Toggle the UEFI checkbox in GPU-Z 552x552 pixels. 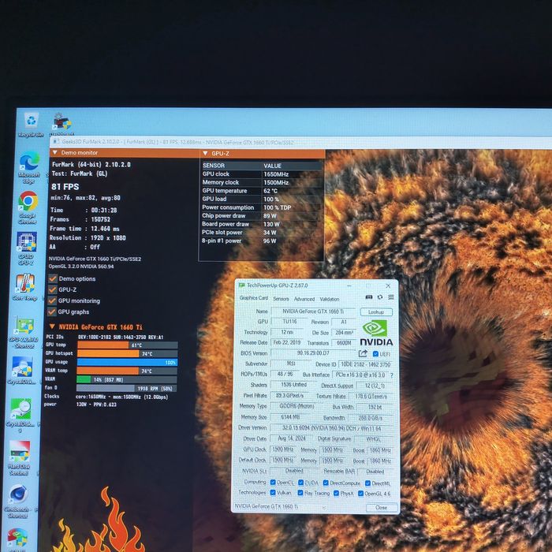[375, 354]
